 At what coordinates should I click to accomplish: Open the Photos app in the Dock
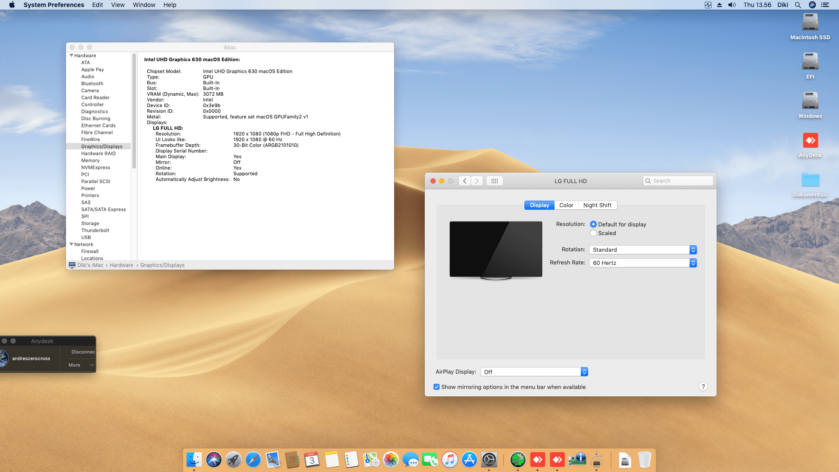pos(391,459)
